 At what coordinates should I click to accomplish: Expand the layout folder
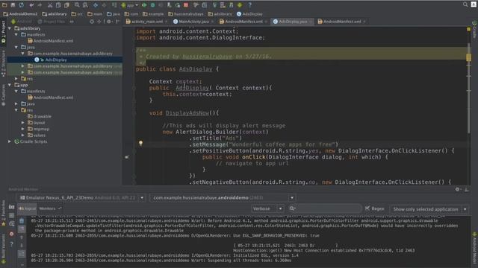[23, 123]
